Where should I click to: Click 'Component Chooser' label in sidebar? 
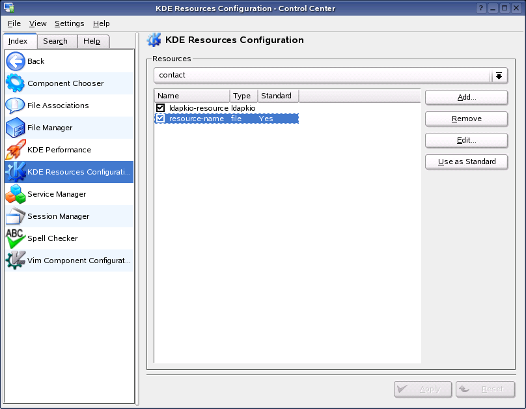65,83
